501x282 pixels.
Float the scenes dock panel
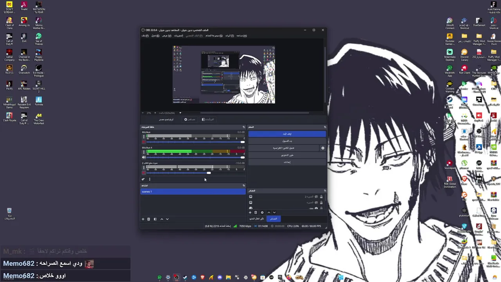tap(243, 186)
